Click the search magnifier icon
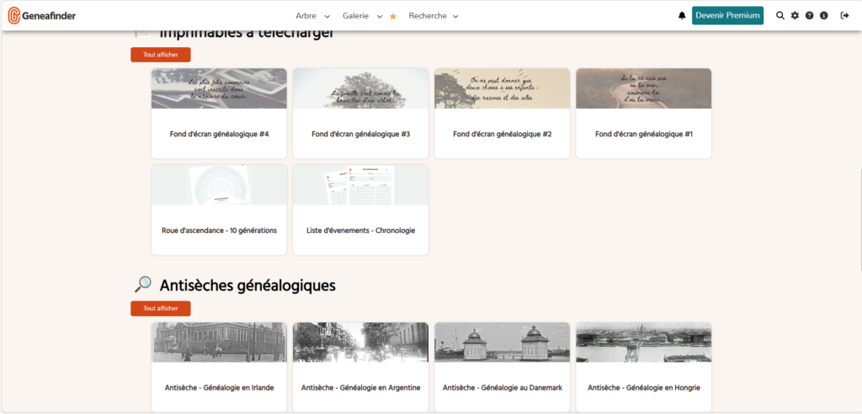862x414 pixels. 780,16
